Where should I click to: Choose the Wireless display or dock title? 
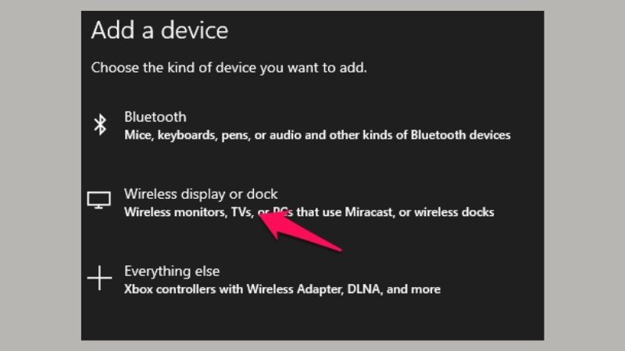point(201,194)
